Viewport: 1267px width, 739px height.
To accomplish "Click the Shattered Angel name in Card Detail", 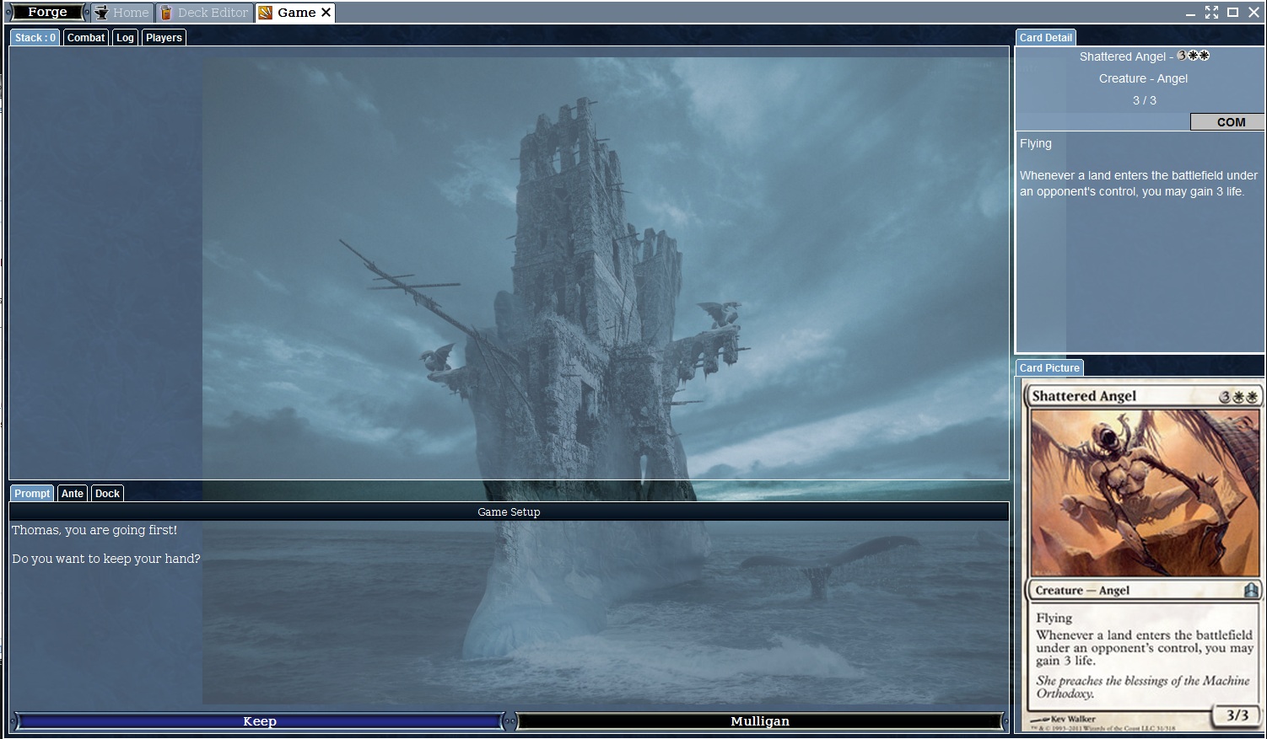I will pos(1123,56).
